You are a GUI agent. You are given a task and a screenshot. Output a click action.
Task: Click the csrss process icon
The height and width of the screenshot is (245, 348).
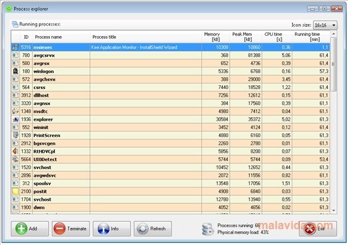pyautogui.click(x=15, y=87)
